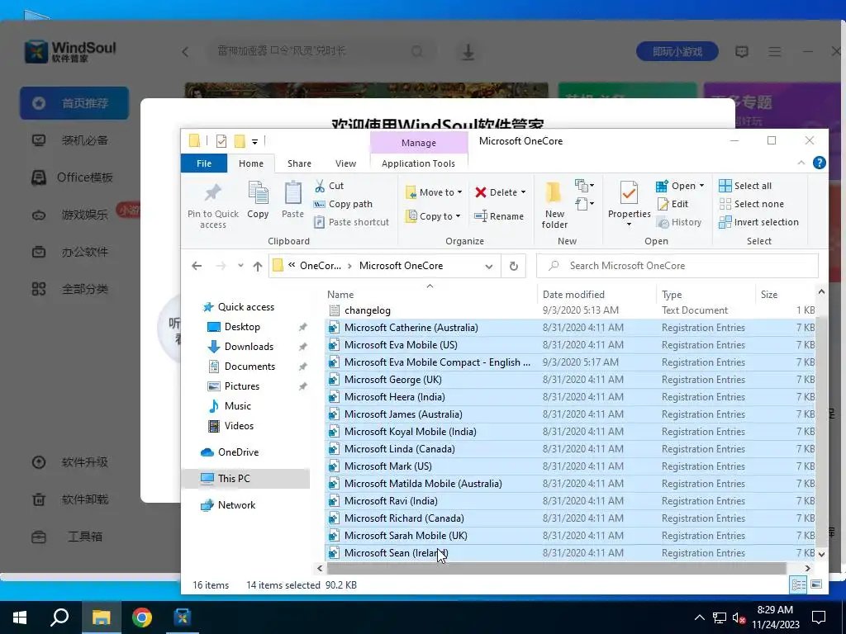Viewport: 846px width, 634px height.
Task: Click Select none in ribbon
Action: (x=752, y=205)
